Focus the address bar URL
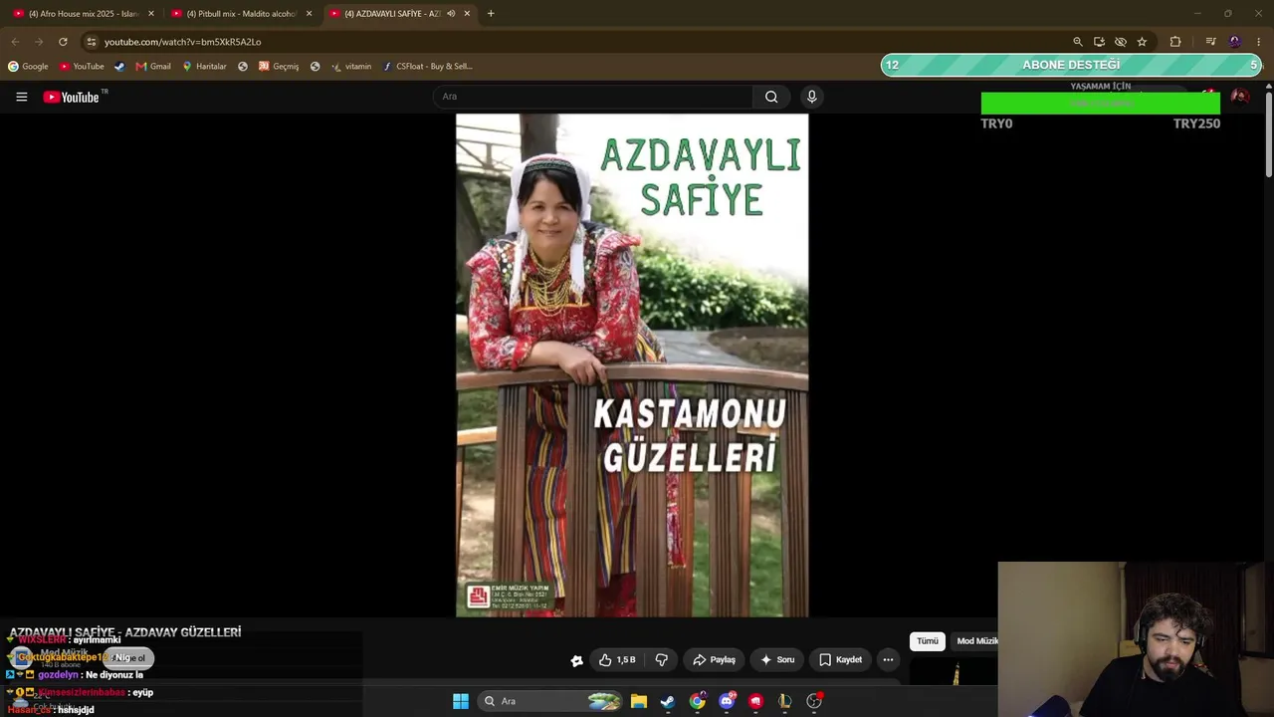The height and width of the screenshot is (717, 1274). (x=182, y=42)
